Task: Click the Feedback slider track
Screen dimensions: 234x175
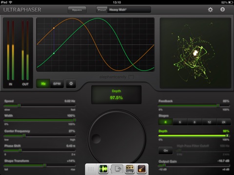Action: tap(194, 105)
